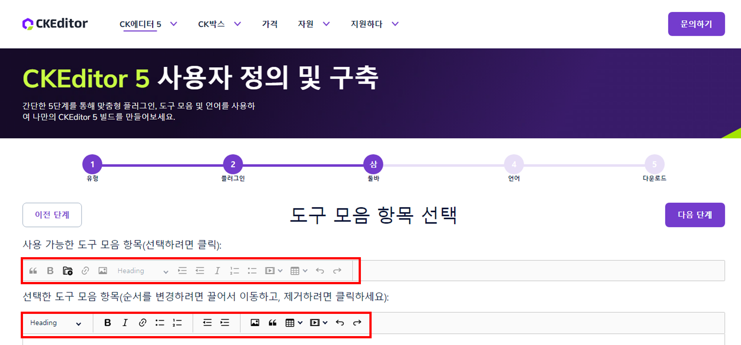Add decrease indent from available items
This screenshot has width=741, height=345.
click(200, 271)
